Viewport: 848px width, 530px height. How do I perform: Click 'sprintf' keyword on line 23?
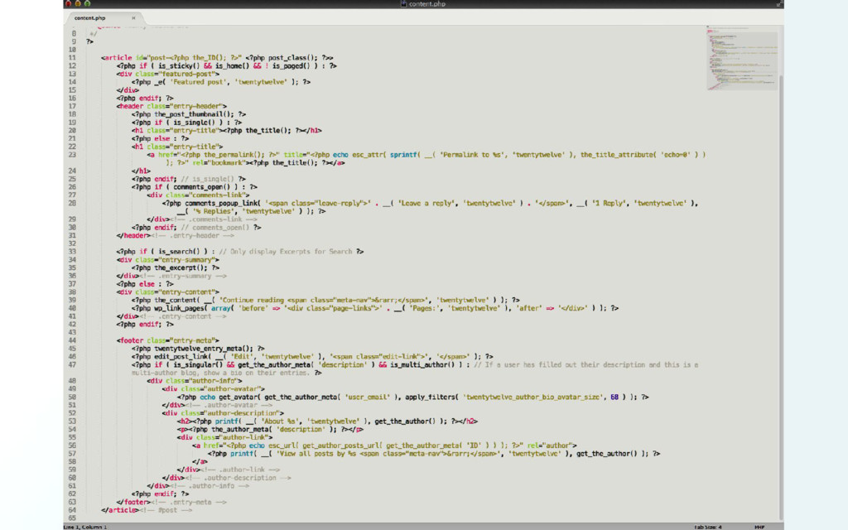click(x=403, y=155)
